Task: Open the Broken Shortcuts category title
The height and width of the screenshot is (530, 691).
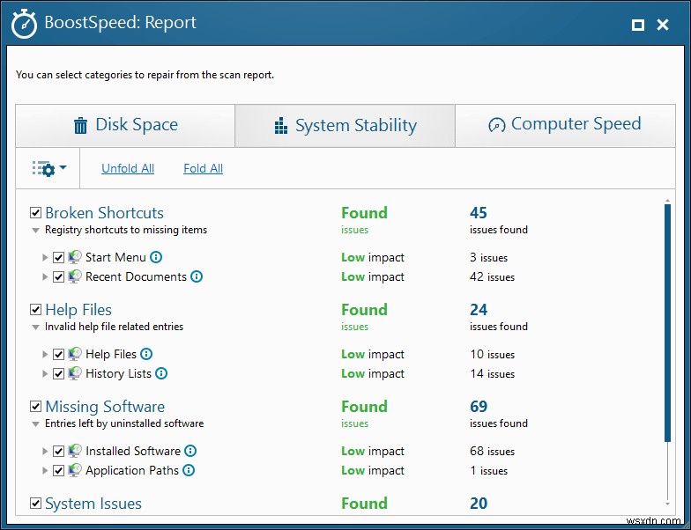Action: (104, 213)
